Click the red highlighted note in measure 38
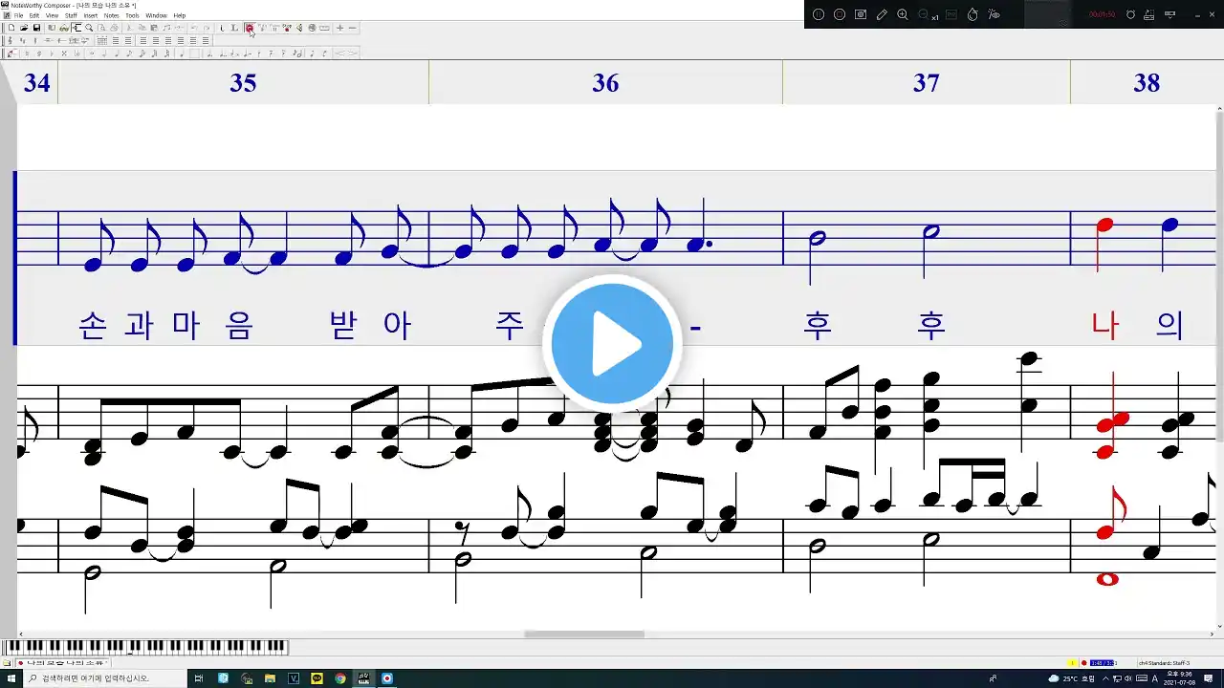 (1104, 226)
